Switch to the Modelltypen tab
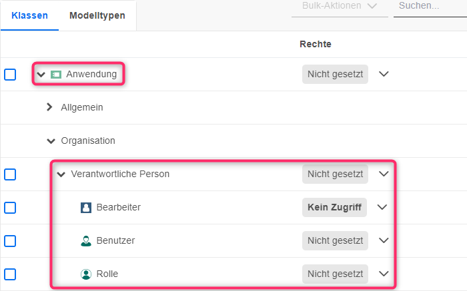This screenshot has height=291, width=467. [x=97, y=15]
